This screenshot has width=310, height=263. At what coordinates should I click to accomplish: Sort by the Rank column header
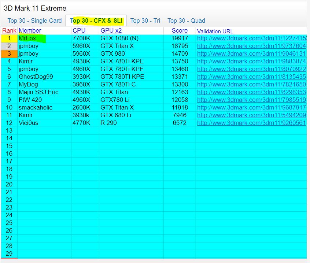(x=9, y=31)
